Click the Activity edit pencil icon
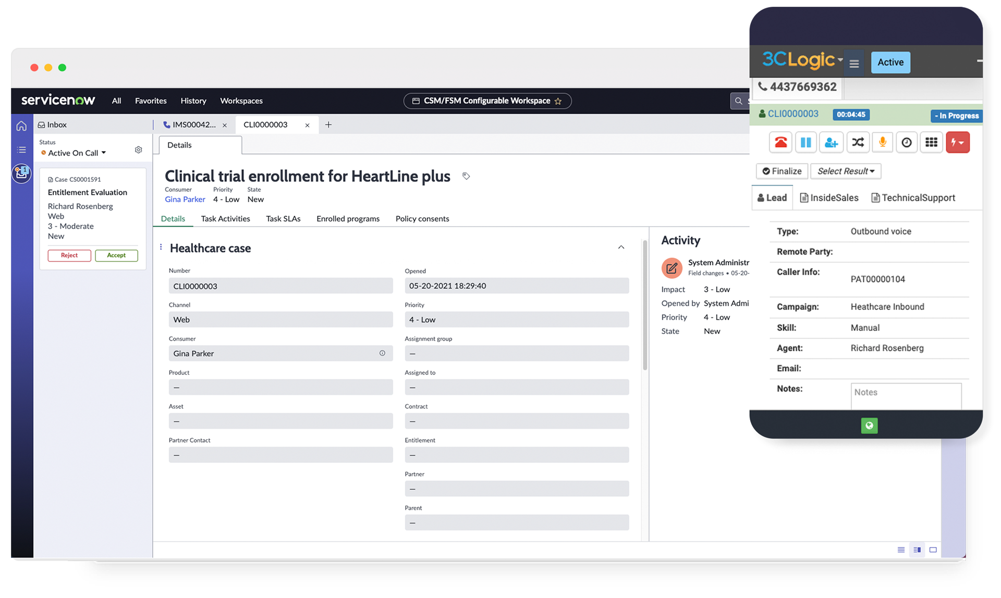Viewport: 1001px width, 598px height. point(672,268)
